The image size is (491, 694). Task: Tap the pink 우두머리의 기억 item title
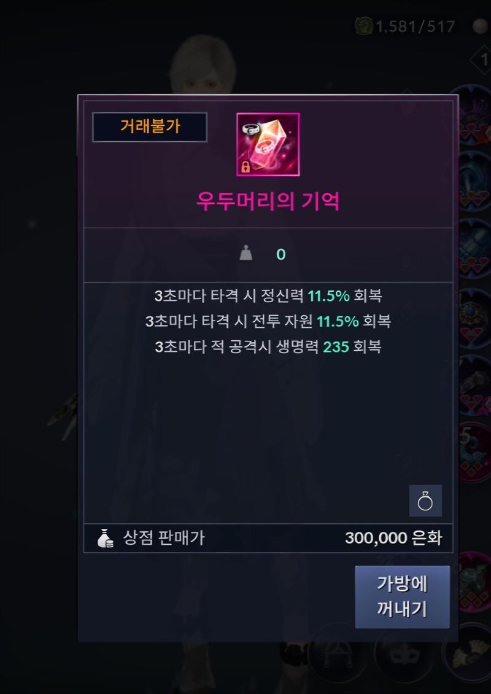(268, 200)
